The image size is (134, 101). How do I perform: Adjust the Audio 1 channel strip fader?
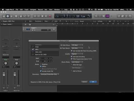tap(4, 74)
